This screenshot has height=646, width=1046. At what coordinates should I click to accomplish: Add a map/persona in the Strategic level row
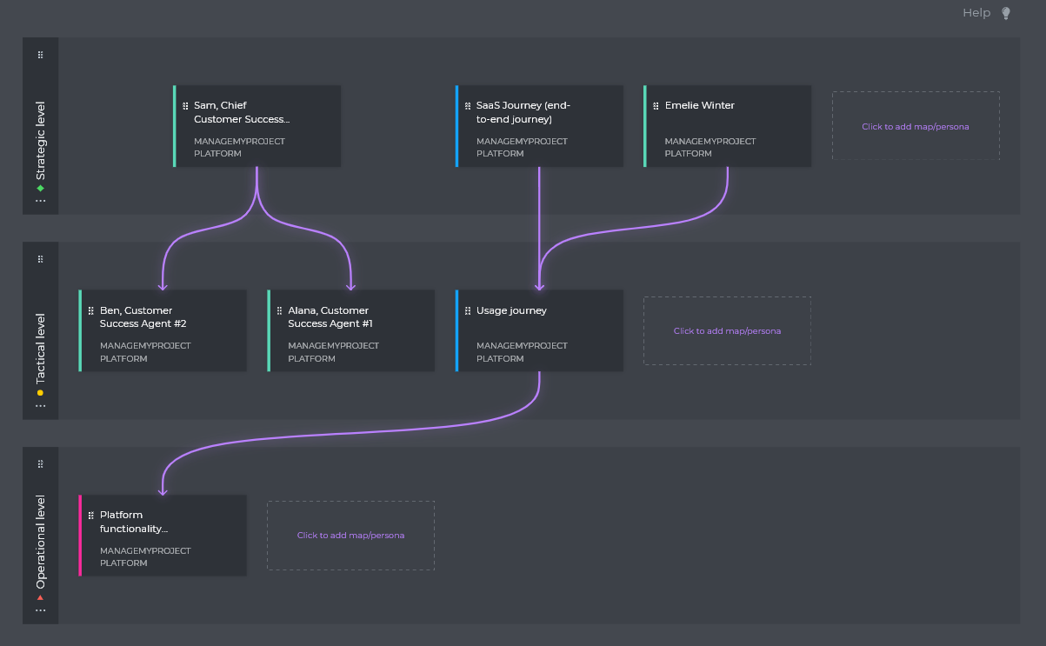[x=916, y=126]
